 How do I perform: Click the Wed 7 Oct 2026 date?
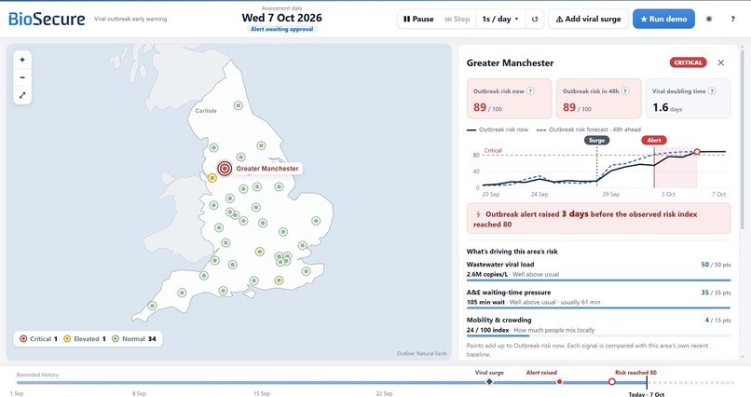click(x=281, y=18)
